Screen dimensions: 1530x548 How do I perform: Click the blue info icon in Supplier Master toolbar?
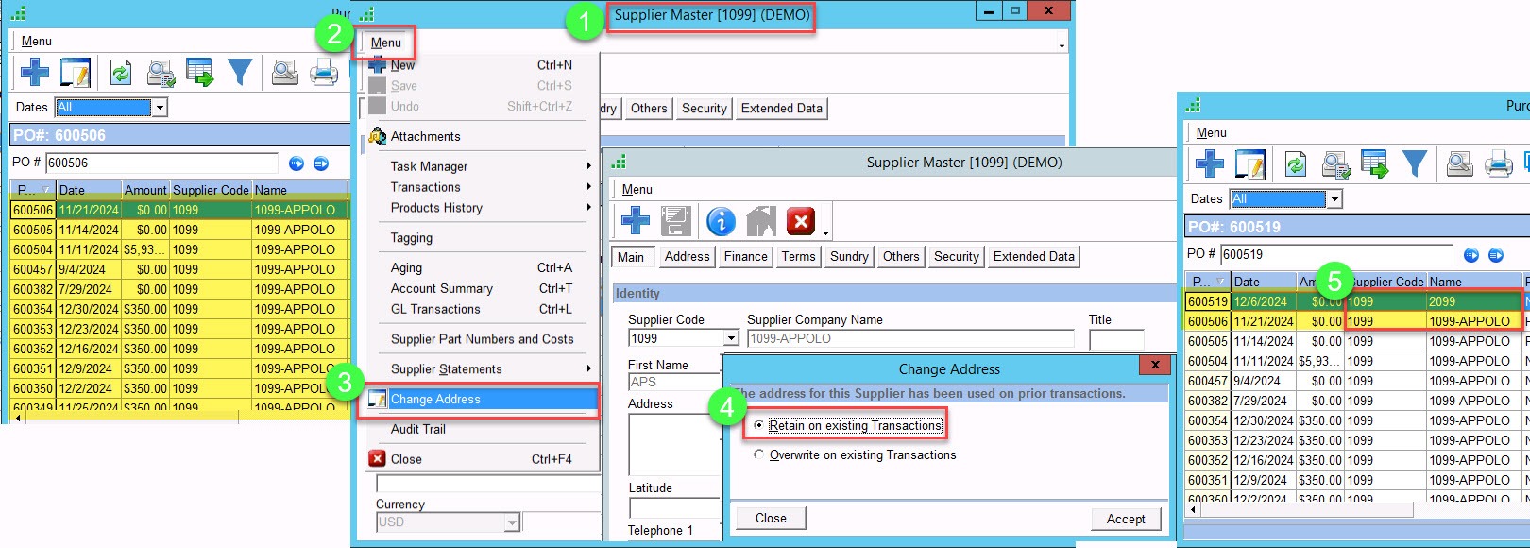coord(721,222)
